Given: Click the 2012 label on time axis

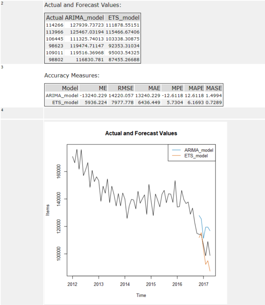Looking at the screenshot, I should click(72, 284).
